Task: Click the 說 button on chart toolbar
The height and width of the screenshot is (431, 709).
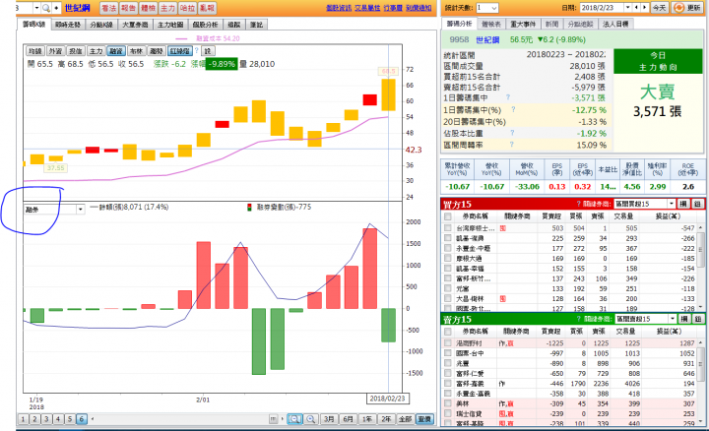Action: (208, 51)
